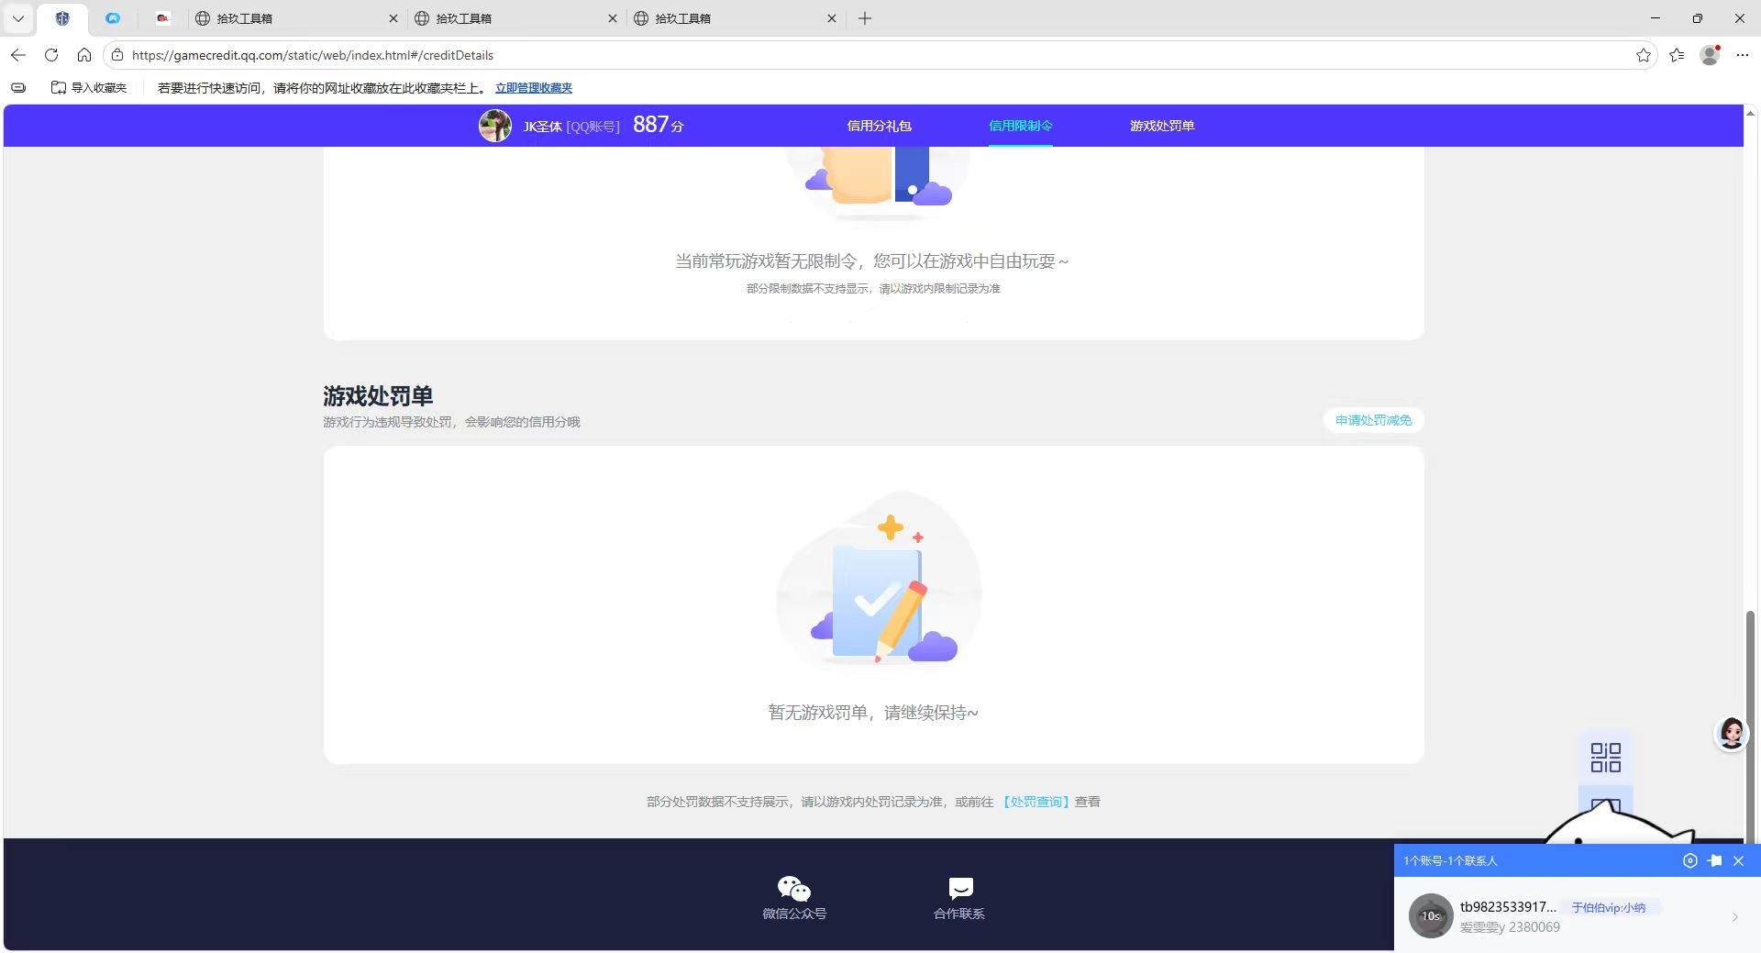The width and height of the screenshot is (1761, 953).
Task: Go to browser home page
Action: pos(84,55)
